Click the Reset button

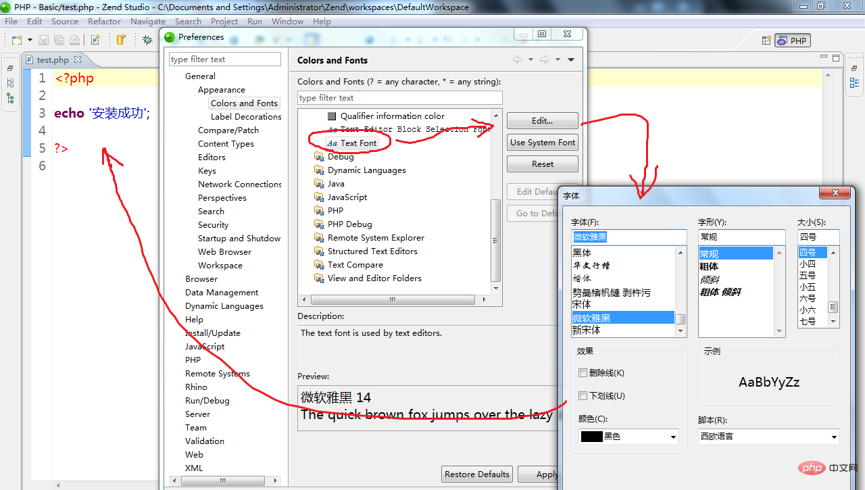(x=543, y=164)
